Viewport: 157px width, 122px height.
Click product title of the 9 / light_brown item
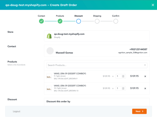coord(70,73)
